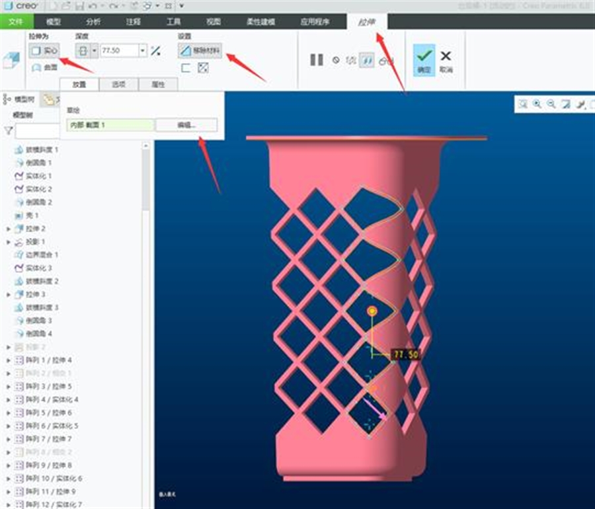The width and height of the screenshot is (595, 509).
Task: Expand the 投影 1 tree node
Action: pos(9,242)
